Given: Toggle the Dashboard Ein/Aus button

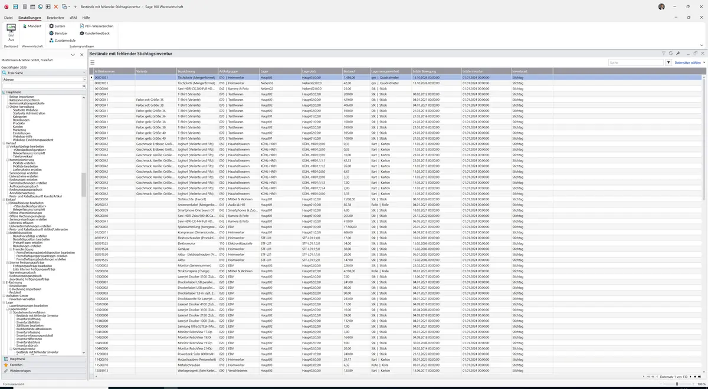Looking at the screenshot, I should coord(11,32).
